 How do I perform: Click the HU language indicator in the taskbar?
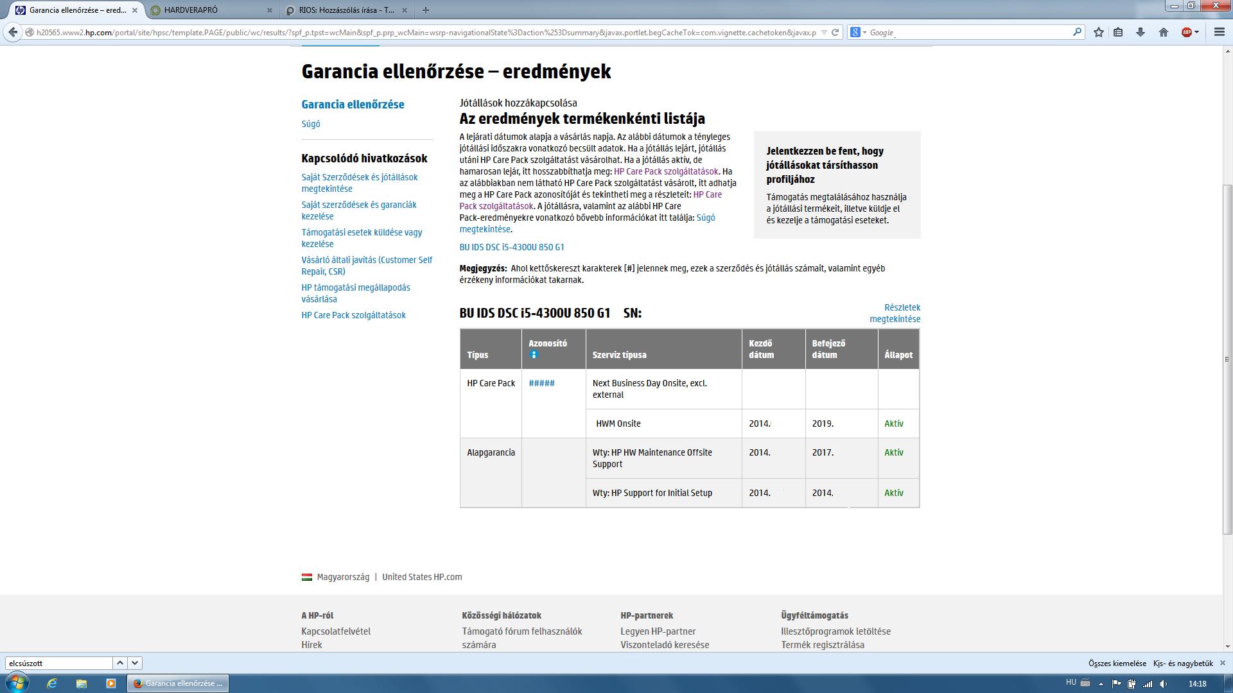click(1071, 682)
